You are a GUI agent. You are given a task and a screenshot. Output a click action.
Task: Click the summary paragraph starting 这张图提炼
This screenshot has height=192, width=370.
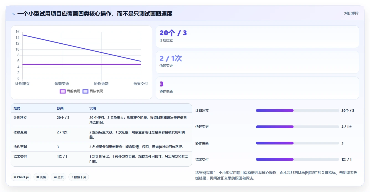276,175
